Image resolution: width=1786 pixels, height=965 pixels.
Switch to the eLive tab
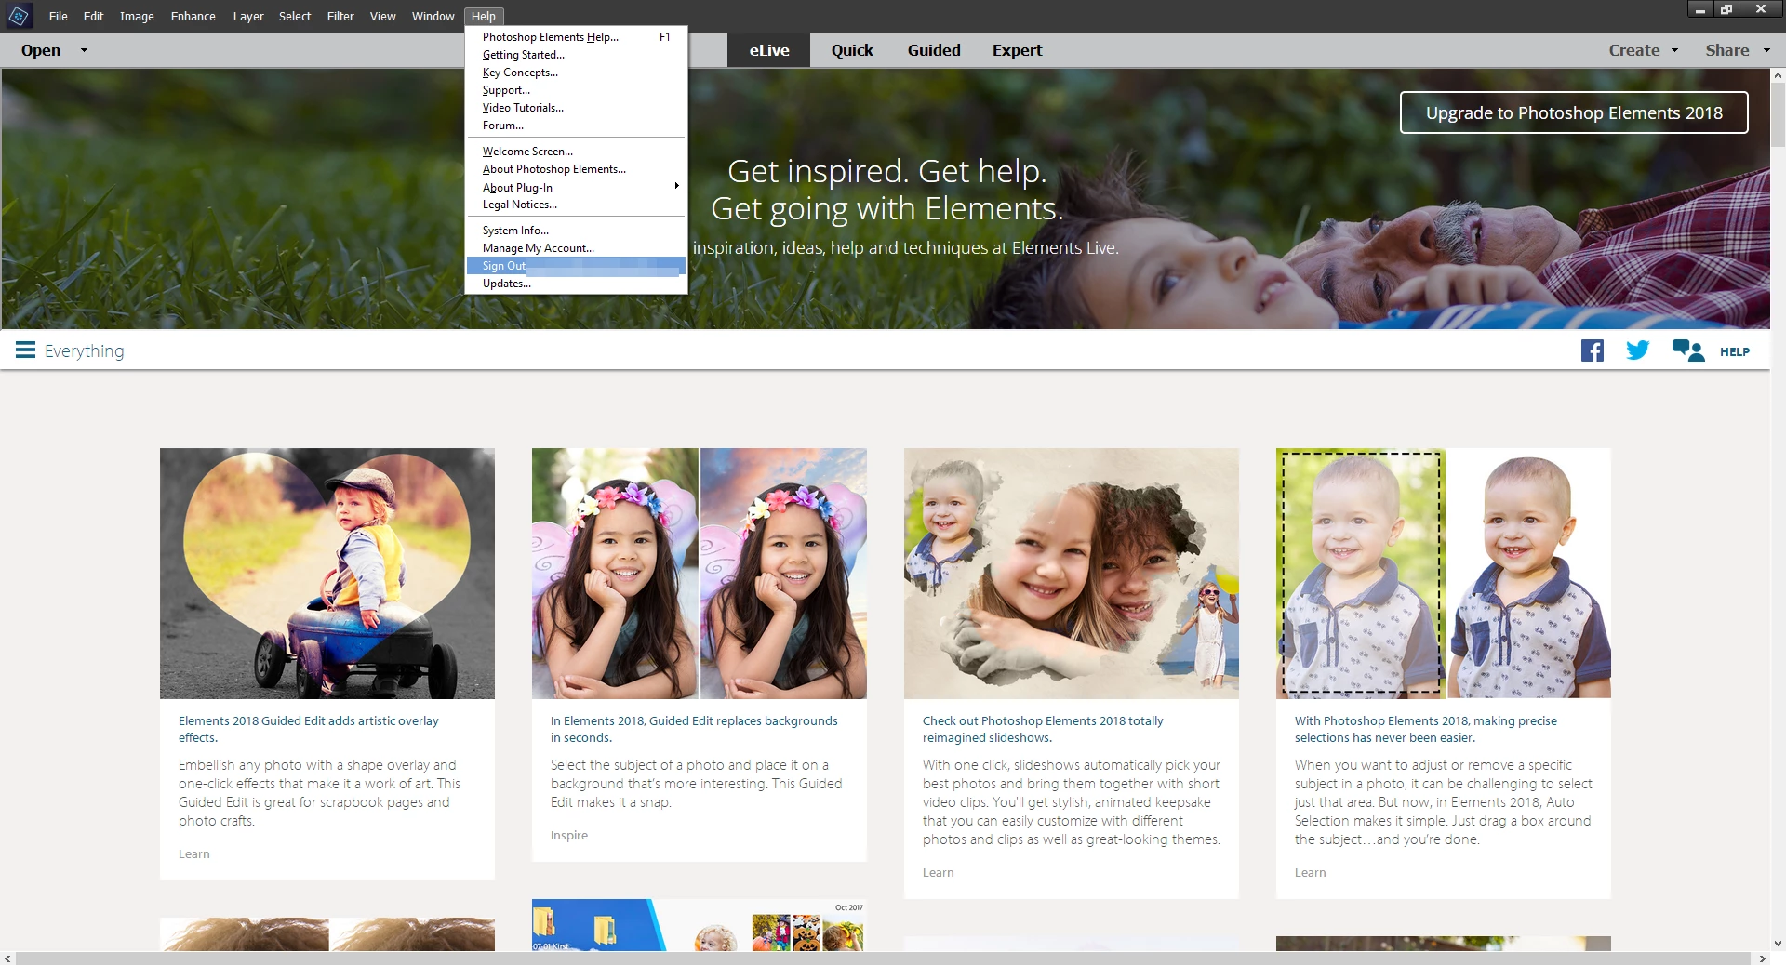pos(768,50)
